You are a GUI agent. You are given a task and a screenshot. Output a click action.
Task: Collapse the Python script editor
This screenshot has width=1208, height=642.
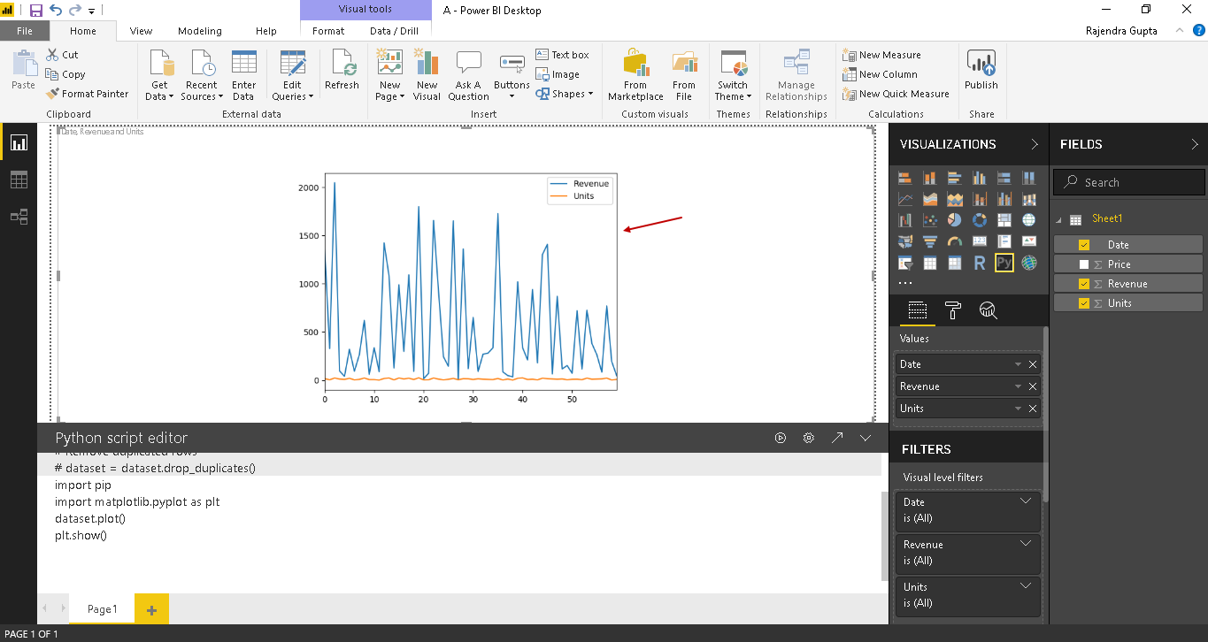pos(866,438)
